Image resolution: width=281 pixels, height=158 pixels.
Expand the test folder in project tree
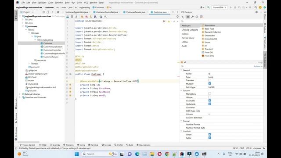pyautogui.click(x=29, y=64)
